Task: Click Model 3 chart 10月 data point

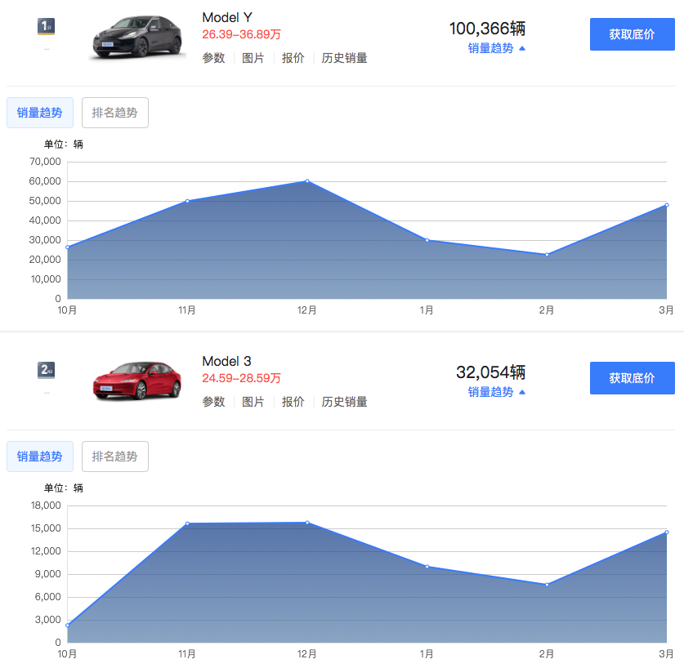Action: point(67,626)
